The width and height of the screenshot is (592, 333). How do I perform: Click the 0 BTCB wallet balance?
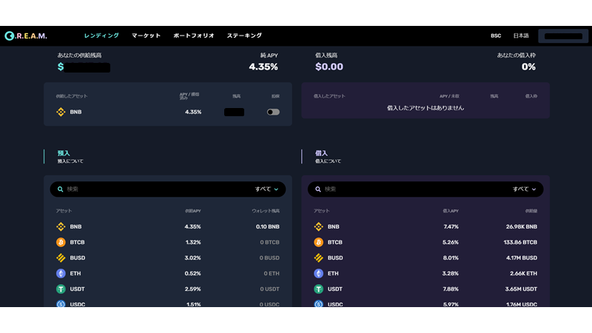click(269, 242)
